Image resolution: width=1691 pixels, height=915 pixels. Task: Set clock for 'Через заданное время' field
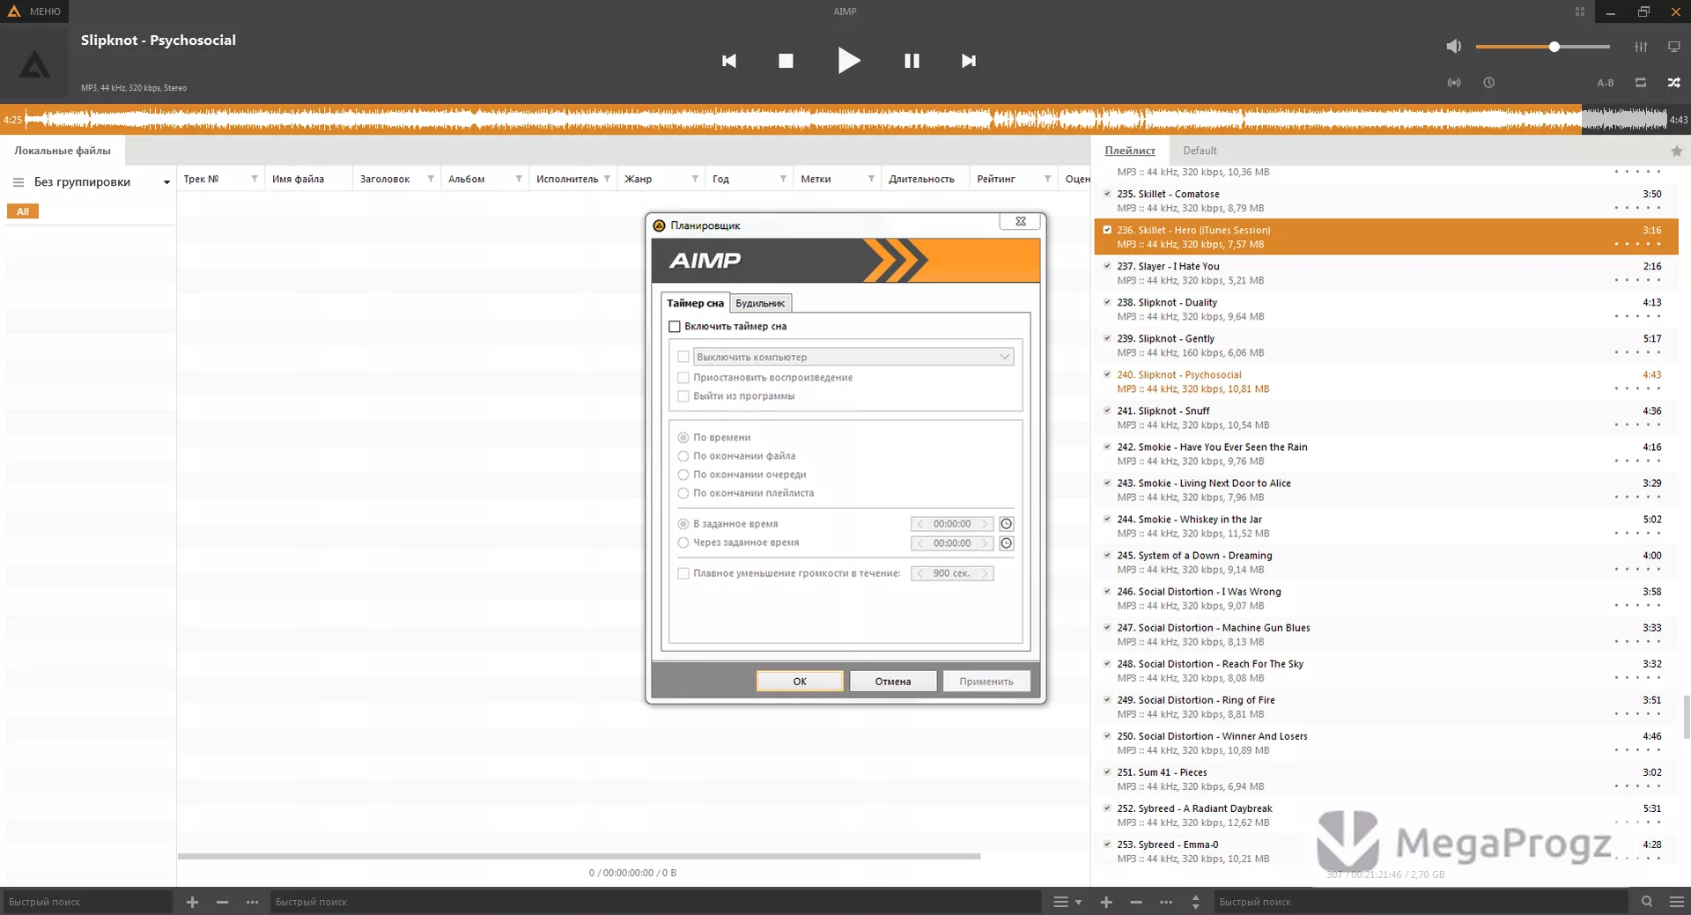coord(1007,543)
